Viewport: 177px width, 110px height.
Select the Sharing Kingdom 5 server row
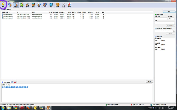pyautogui.click(x=53, y=16)
